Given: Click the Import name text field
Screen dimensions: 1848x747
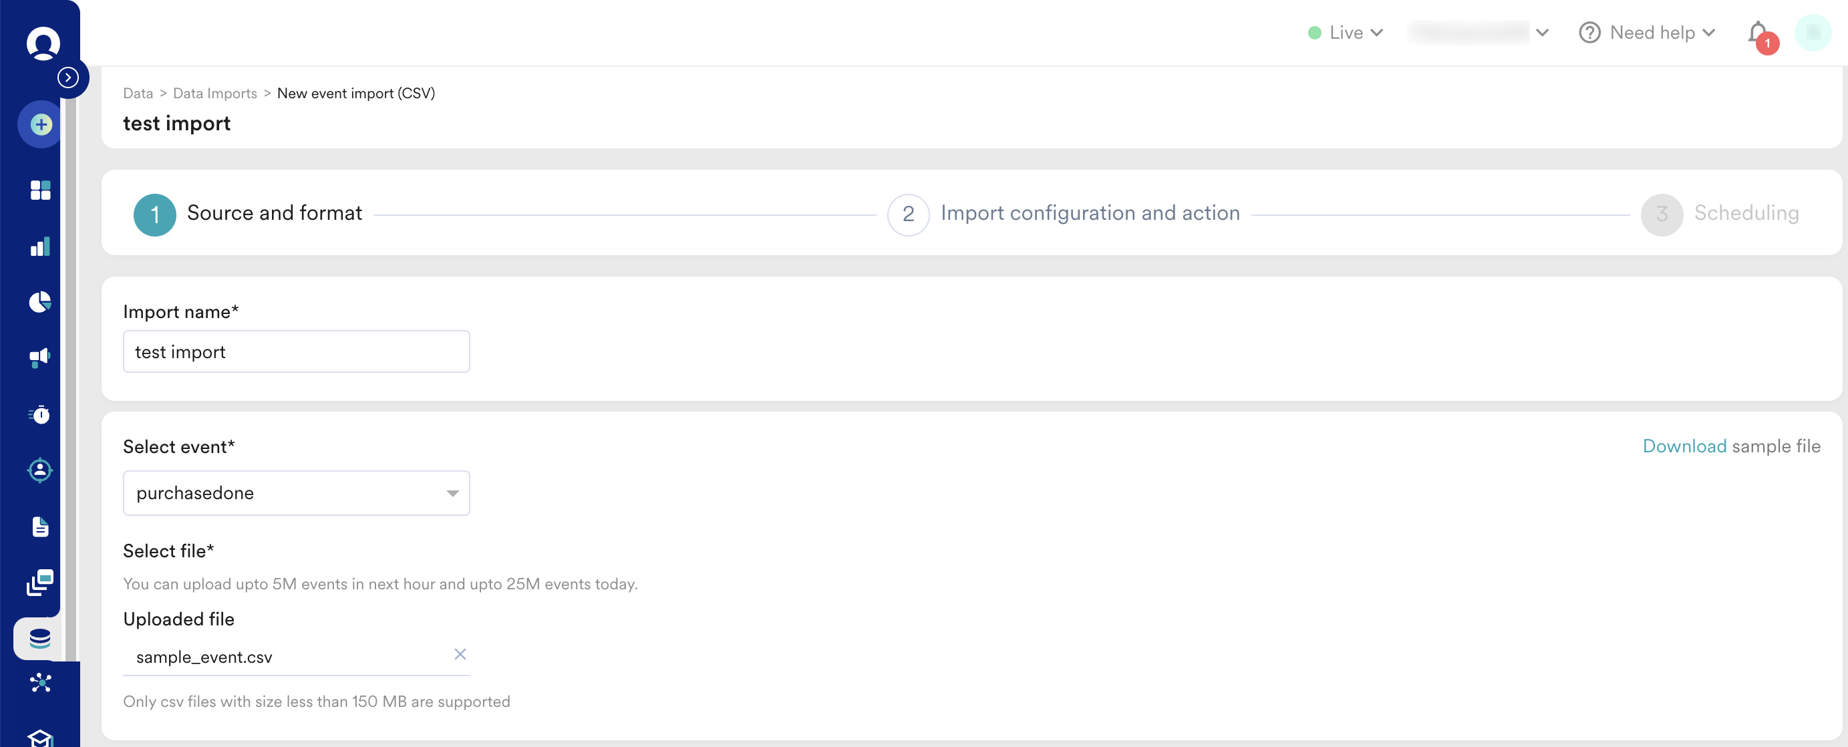Looking at the screenshot, I should tap(296, 351).
